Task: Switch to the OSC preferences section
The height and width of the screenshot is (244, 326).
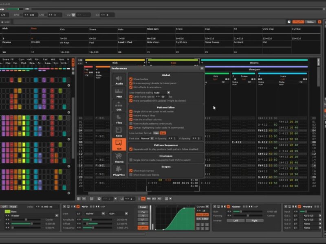Action: click(119, 106)
